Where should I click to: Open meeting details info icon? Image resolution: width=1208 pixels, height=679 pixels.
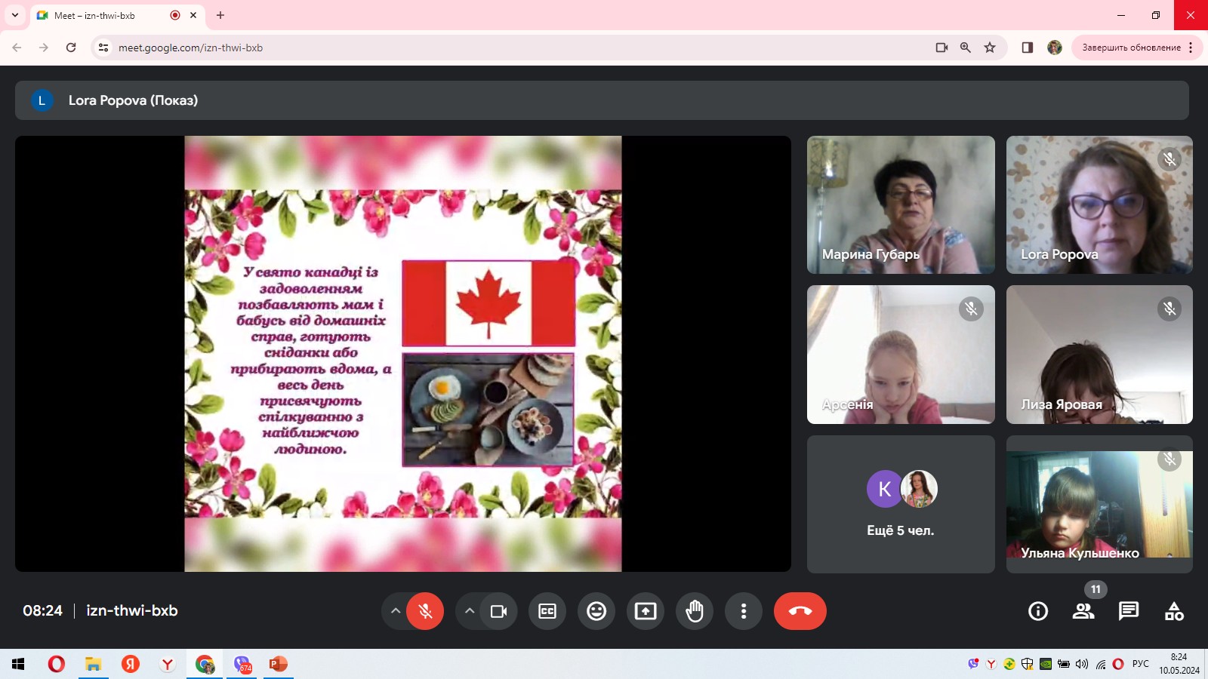tap(1038, 611)
